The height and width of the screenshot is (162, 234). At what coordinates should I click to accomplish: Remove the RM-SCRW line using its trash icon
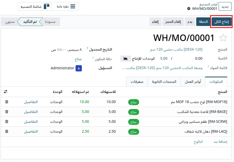[x=7, y=122]
